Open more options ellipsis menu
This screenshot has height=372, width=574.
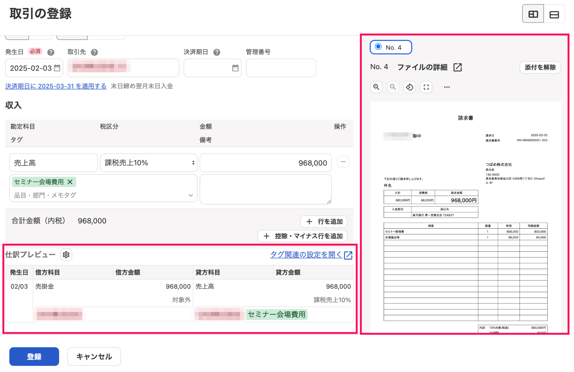[x=447, y=87]
